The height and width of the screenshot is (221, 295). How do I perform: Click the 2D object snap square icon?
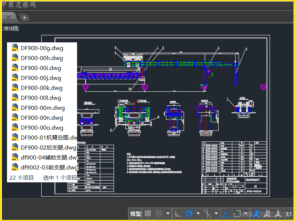point(237,213)
